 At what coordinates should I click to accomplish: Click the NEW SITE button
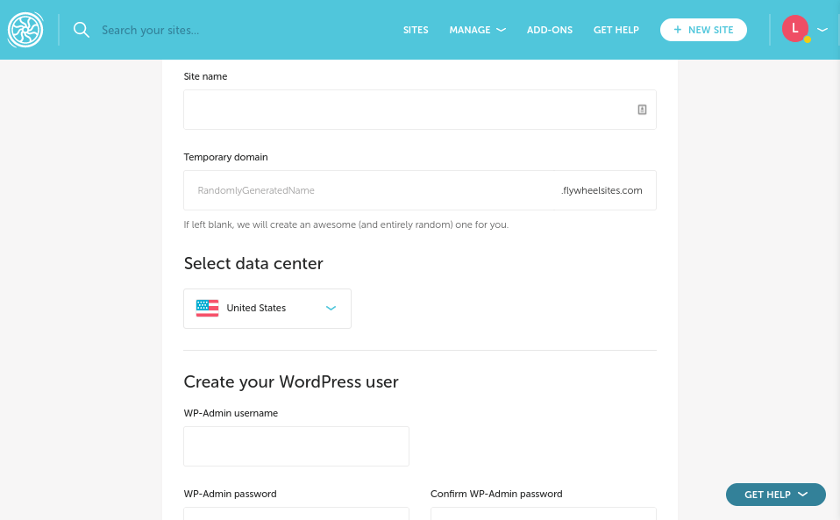(x=703, y=30)
